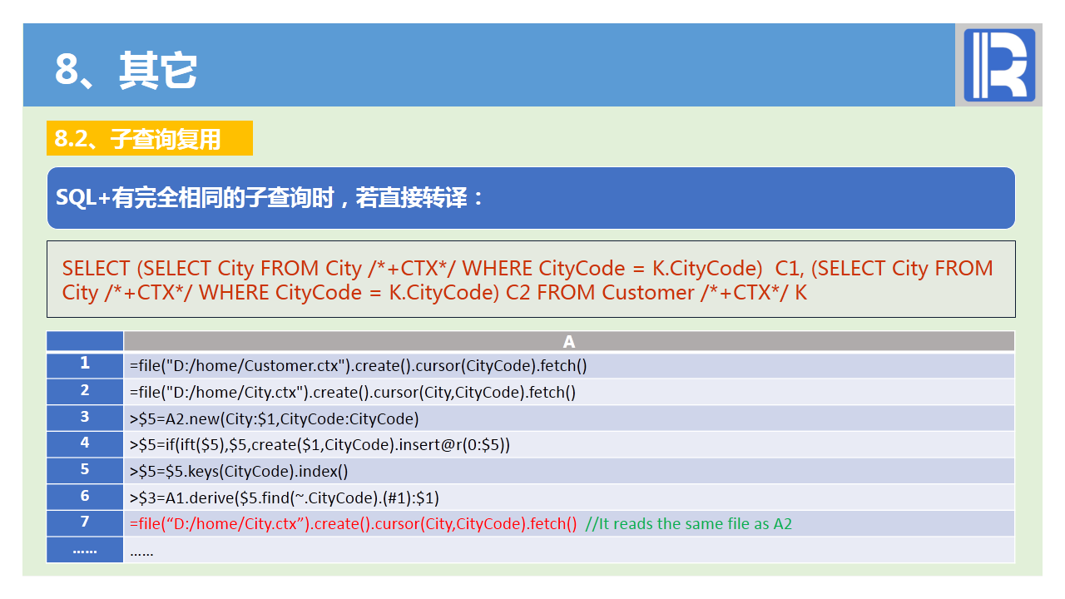Select column header A in the table
The width and height of the screenshot is (1065, 599).
569,342
